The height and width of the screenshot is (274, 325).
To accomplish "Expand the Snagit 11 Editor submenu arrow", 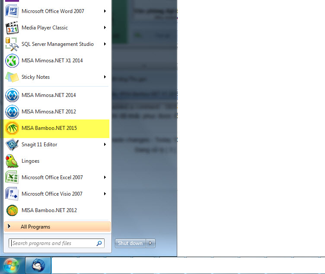I will [105, 145].
